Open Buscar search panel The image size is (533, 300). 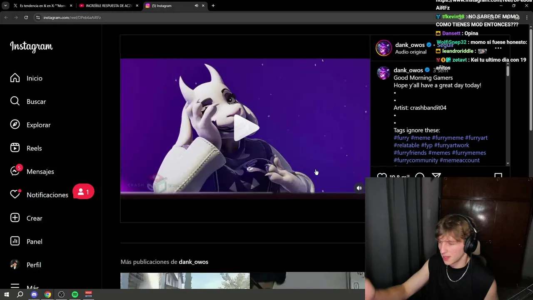coord(28,102)
